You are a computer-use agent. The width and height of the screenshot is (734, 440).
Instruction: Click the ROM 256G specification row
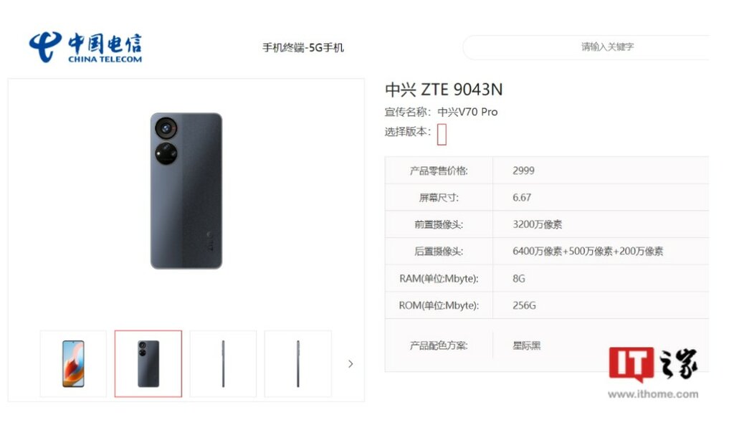tap(547, 305)
